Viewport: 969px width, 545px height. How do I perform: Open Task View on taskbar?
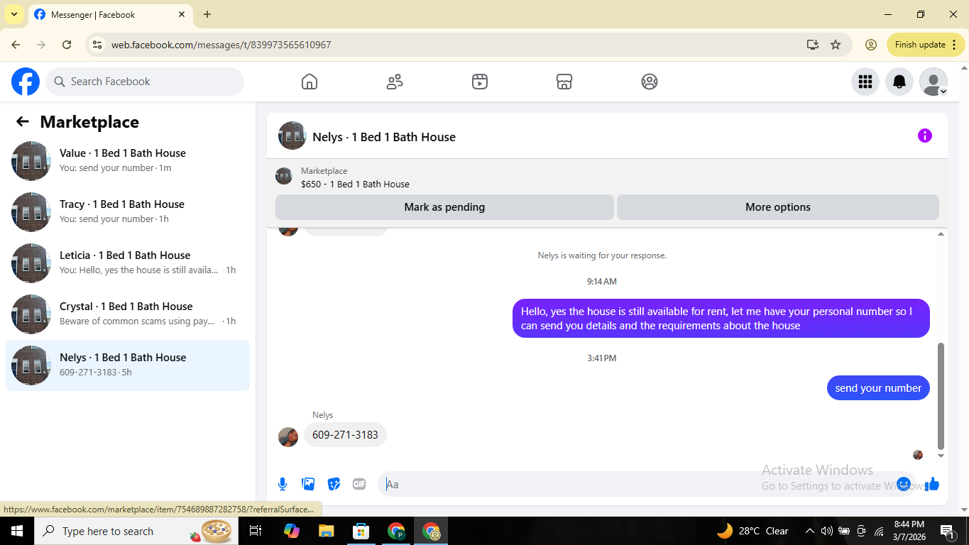pyautogui.click(x=256, y=531)
